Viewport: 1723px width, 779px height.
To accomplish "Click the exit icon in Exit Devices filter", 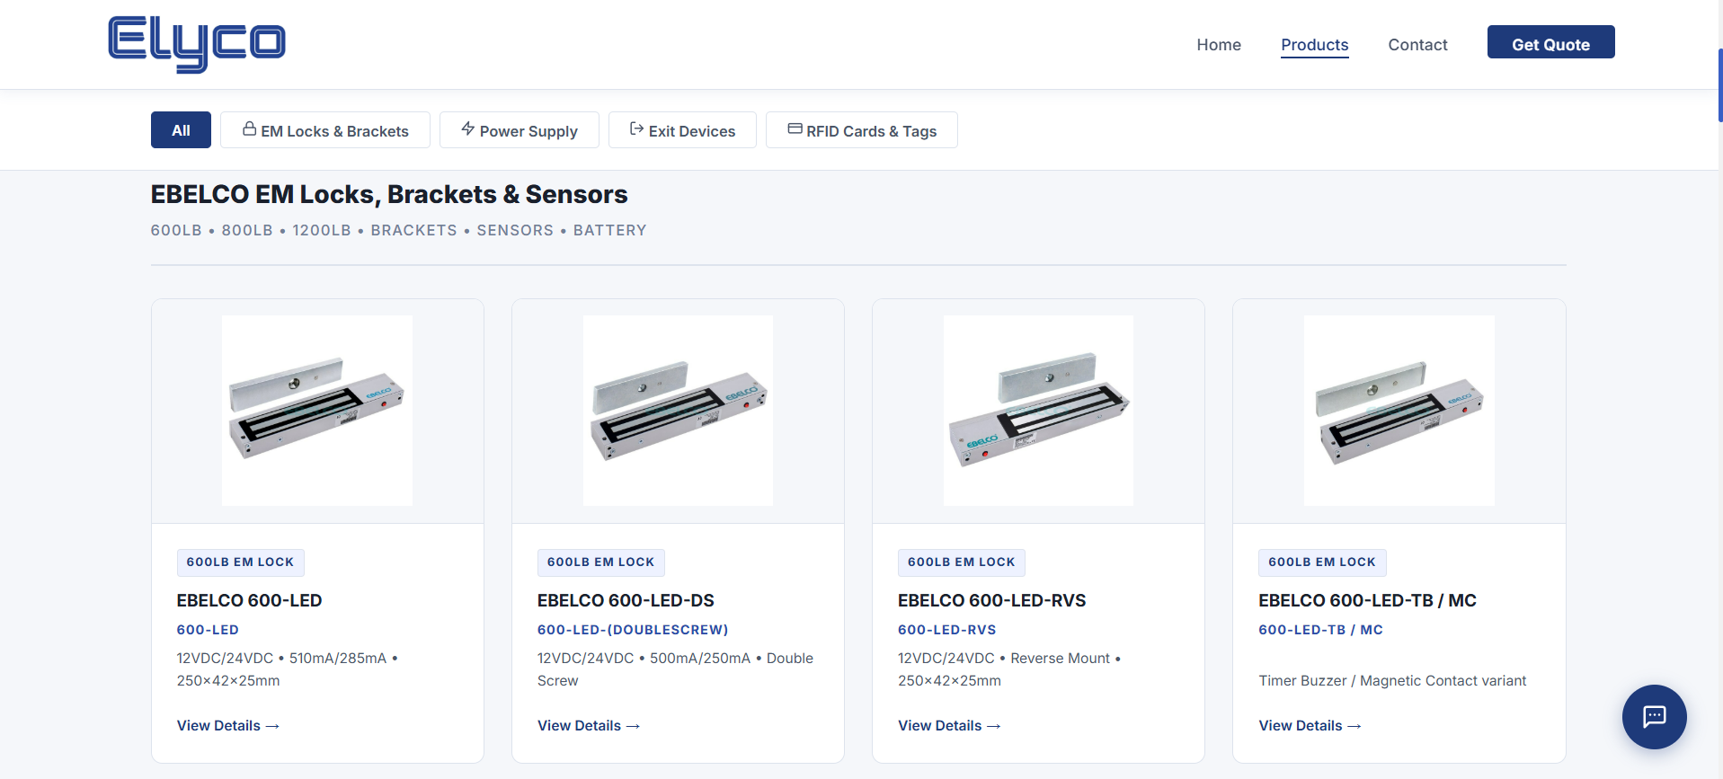I will point(637,129).
